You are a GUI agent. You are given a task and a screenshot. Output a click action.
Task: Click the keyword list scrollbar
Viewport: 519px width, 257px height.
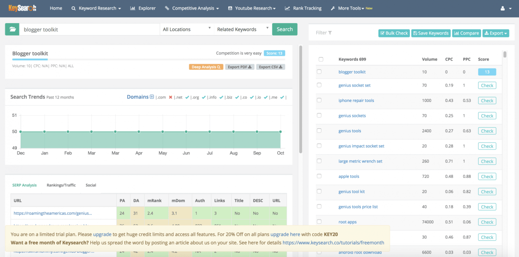[x=505, y=54]
